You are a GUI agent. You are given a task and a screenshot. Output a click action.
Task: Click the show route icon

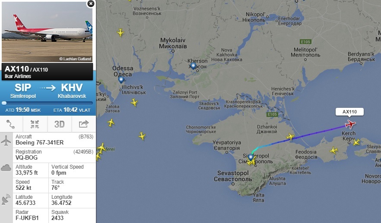click(11, 124)
